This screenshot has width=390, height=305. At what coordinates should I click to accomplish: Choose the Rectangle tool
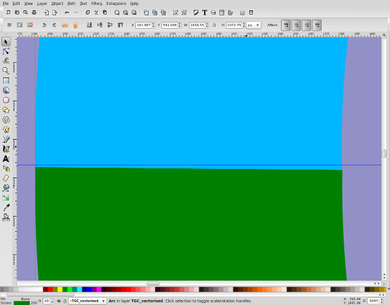[x=6, y=81]
